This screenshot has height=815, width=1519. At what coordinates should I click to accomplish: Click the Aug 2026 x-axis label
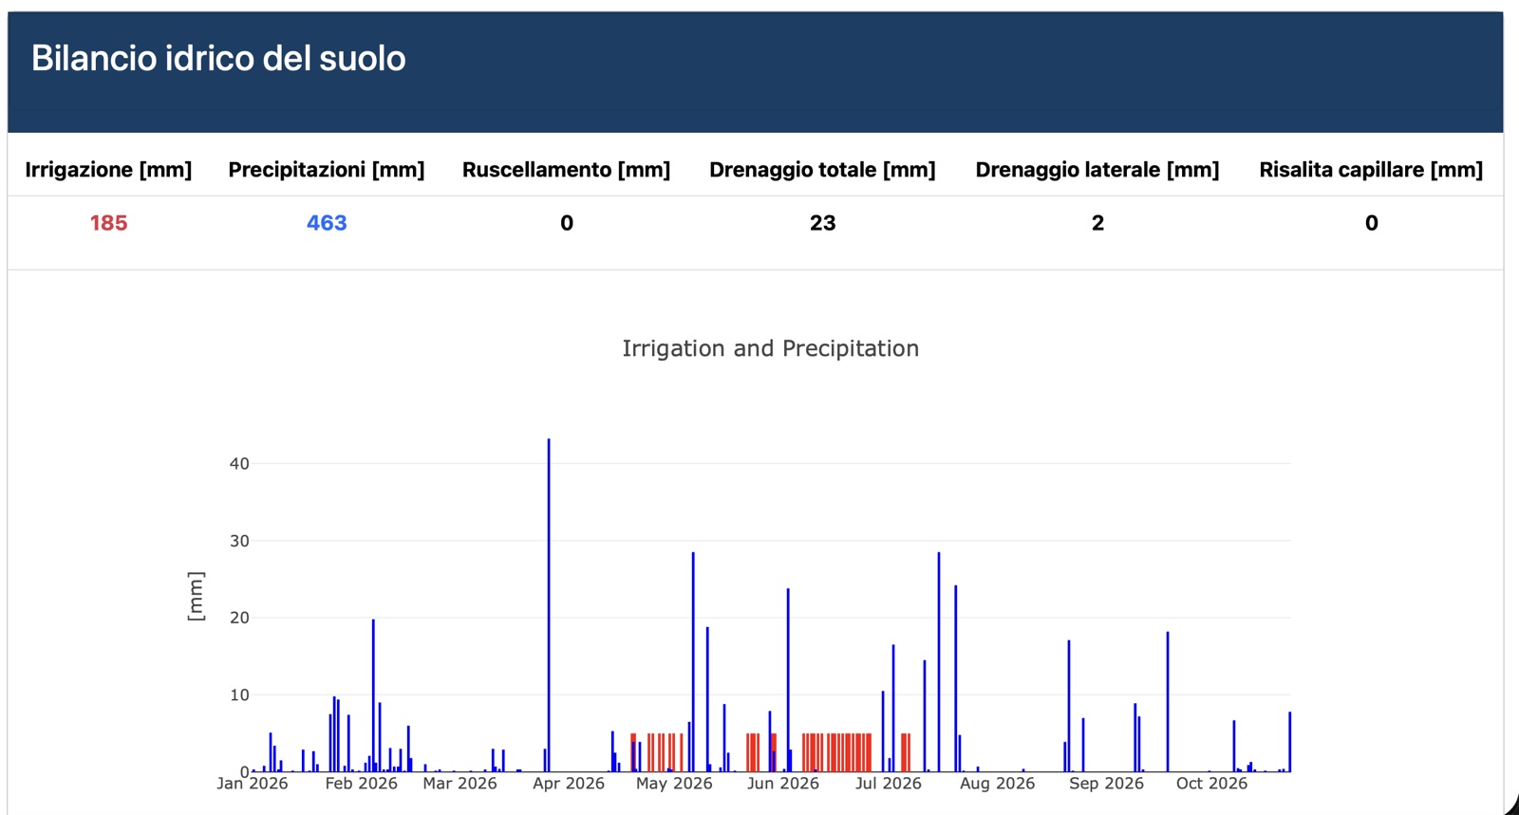997,784
